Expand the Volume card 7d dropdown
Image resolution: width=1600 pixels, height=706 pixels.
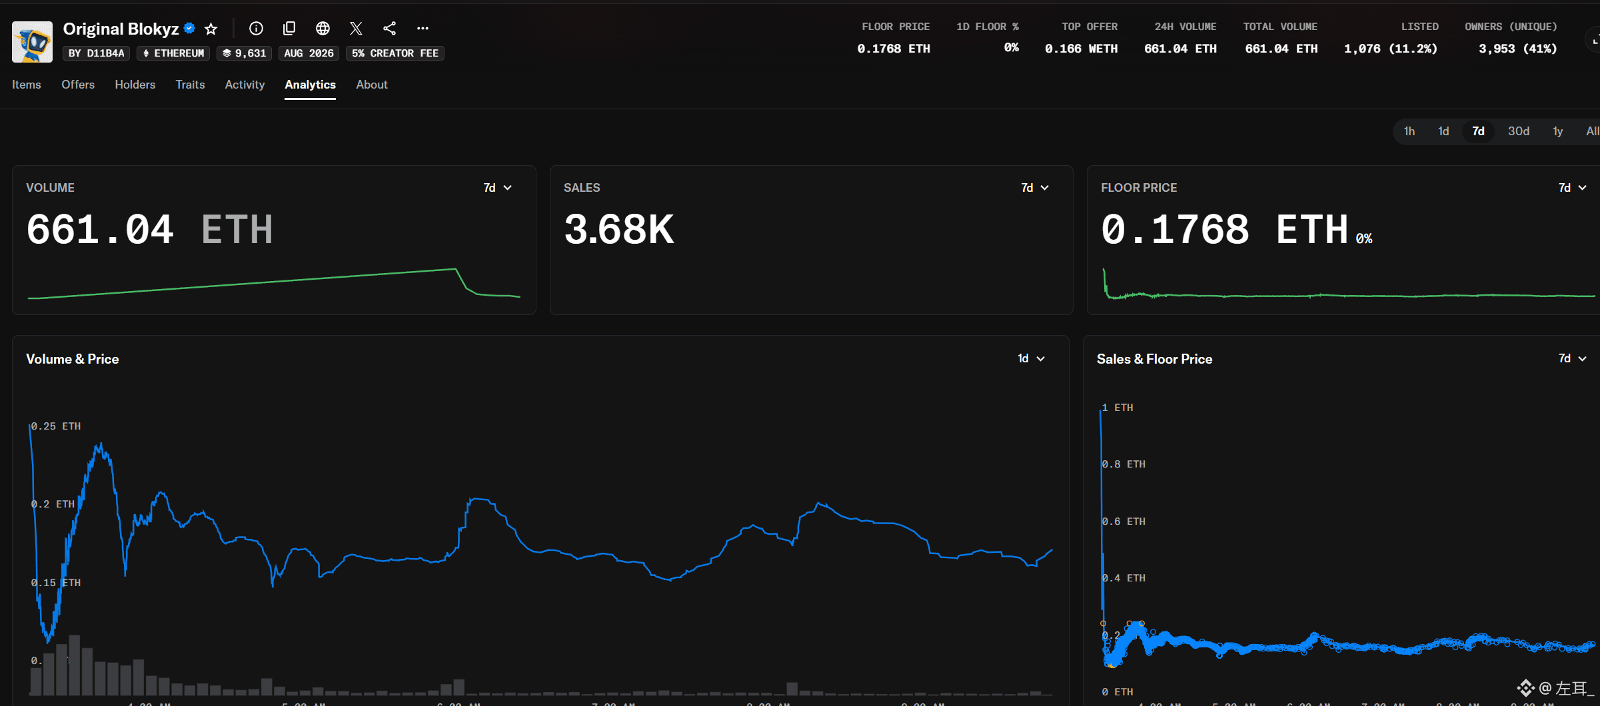coord(498,188)
